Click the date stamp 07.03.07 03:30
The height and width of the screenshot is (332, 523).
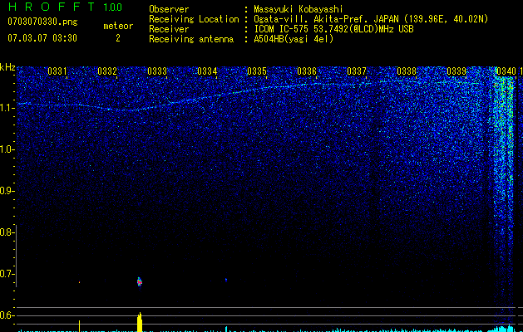[42, 38]
